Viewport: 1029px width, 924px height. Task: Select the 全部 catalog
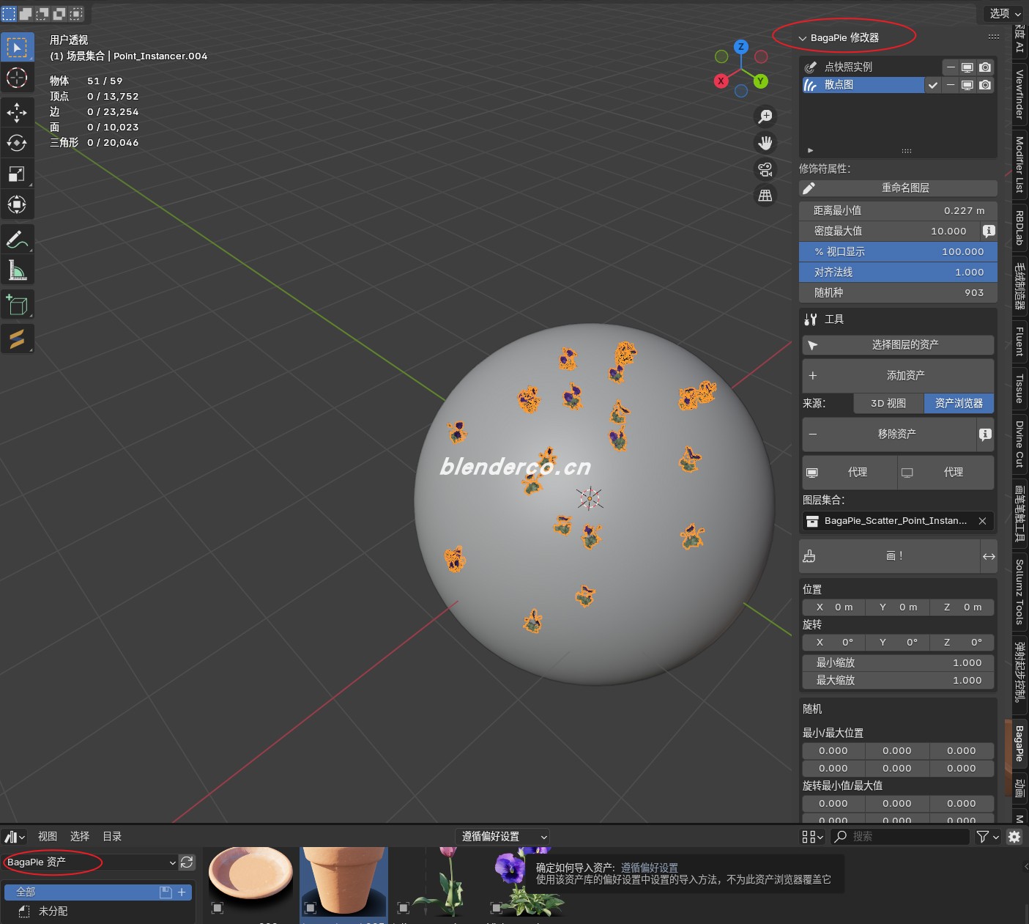98,892
